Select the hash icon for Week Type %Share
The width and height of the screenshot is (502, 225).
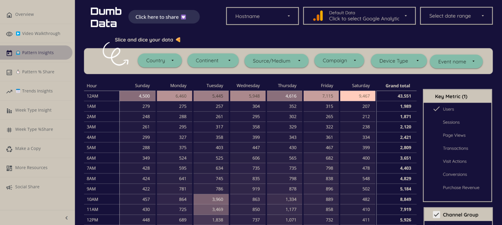pos(9,129)
